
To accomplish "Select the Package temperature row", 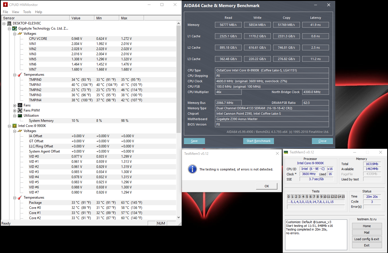I will (x=89, y=203).
